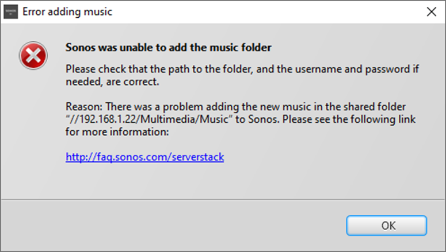This screenshot has width=446, height=252.
Task: Click the 'Error adding music' title text
Action: tap(67, 11)
